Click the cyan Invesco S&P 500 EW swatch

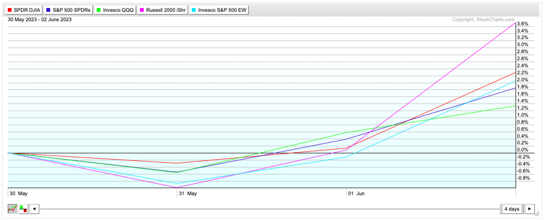click(194, 10)
